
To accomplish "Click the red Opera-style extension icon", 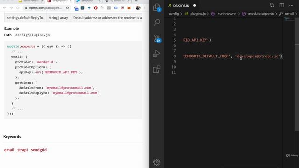I will [x=96, y=8].
